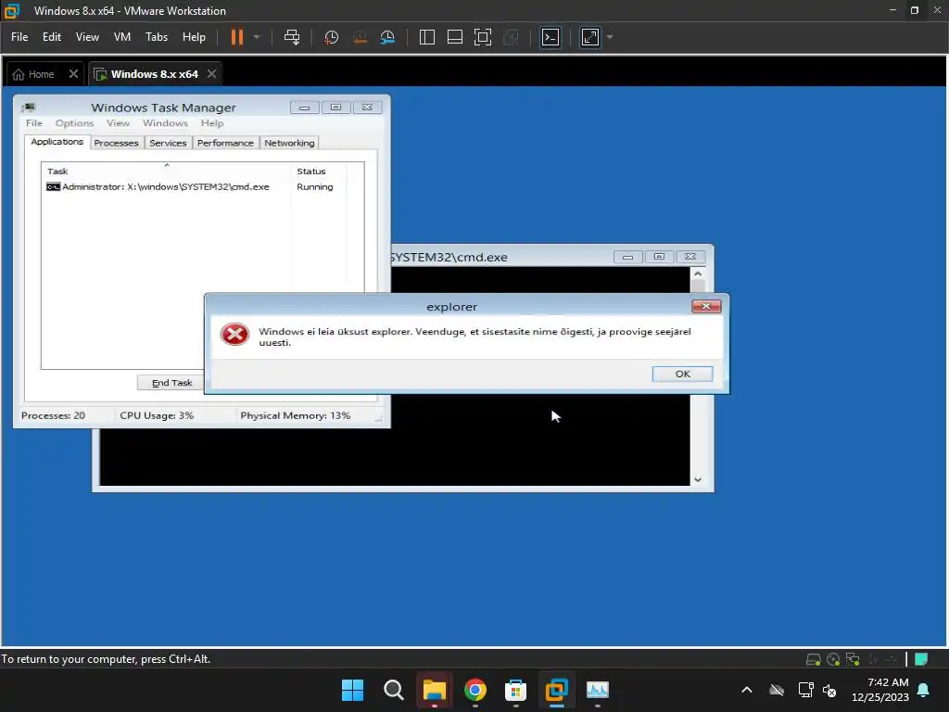Click OK in the explorer error dialog
The width and height of the screenshot is (949, 712).
pos(682,374)
